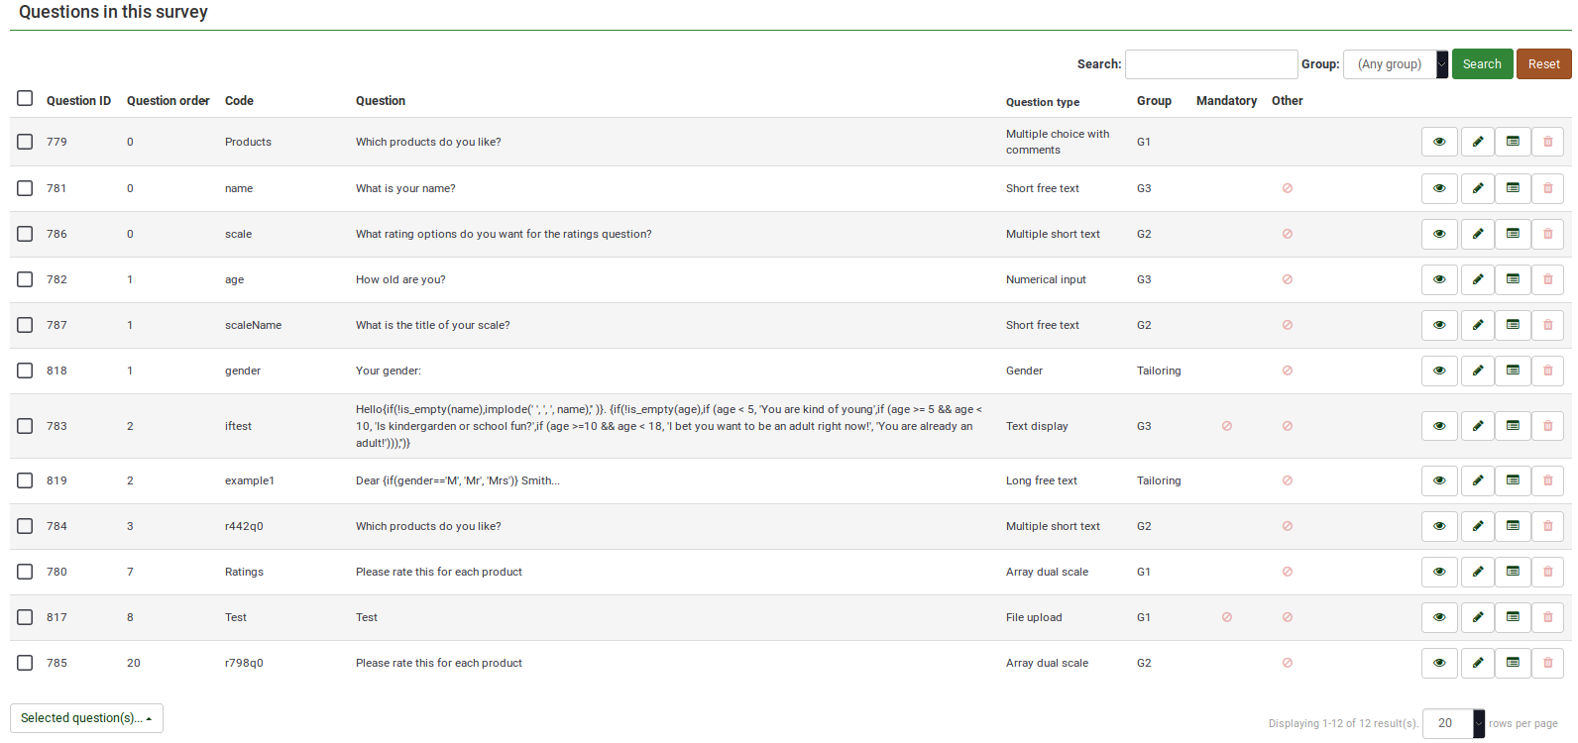Screen dimensions: 1578x743
Task: Open summary icon for Ratings question row
Action: pyautogui.click(x=1513, y=572)
